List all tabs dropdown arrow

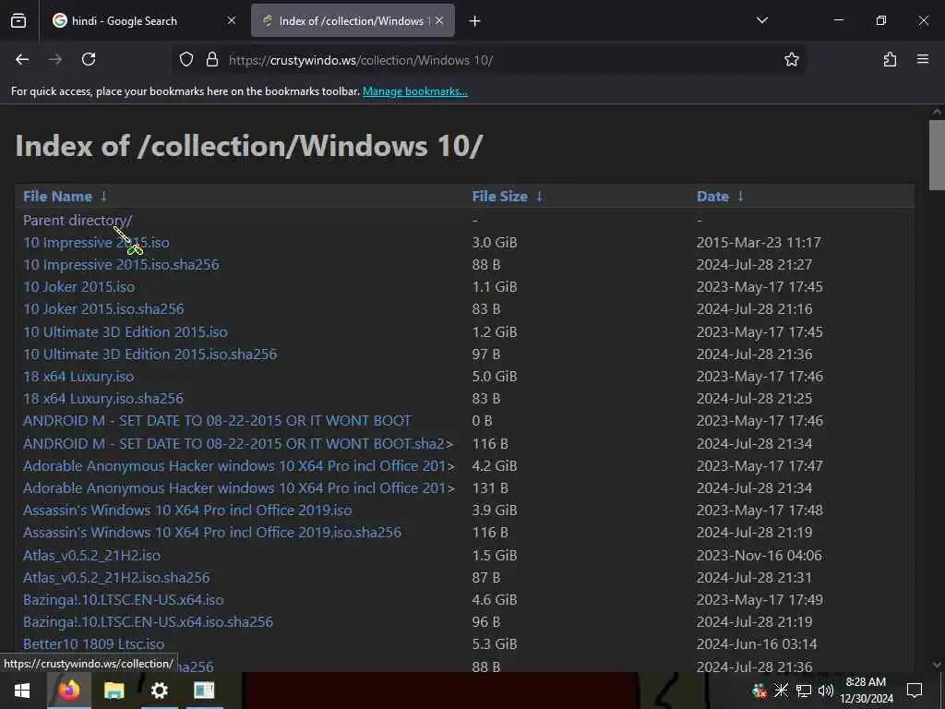click(761, 20)
